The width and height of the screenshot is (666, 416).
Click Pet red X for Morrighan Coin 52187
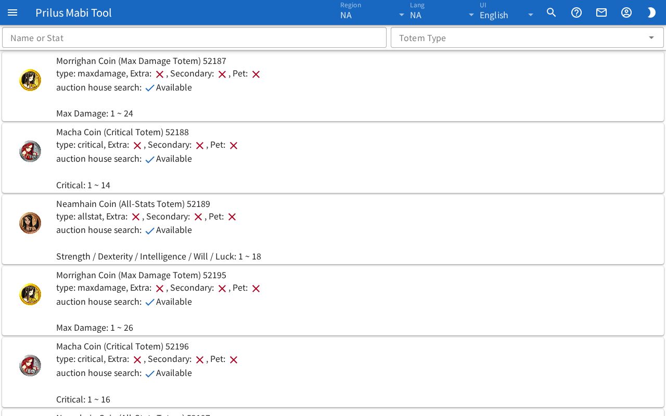pyautogui.click(x=256, y=74)
